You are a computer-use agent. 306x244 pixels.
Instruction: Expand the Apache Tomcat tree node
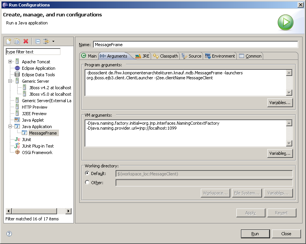(x=10, y=61)
